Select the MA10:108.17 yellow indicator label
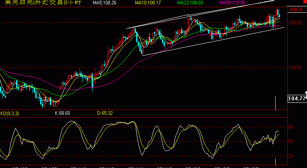The height and width of the screenshot is (168, 307). tap(148, 3)
